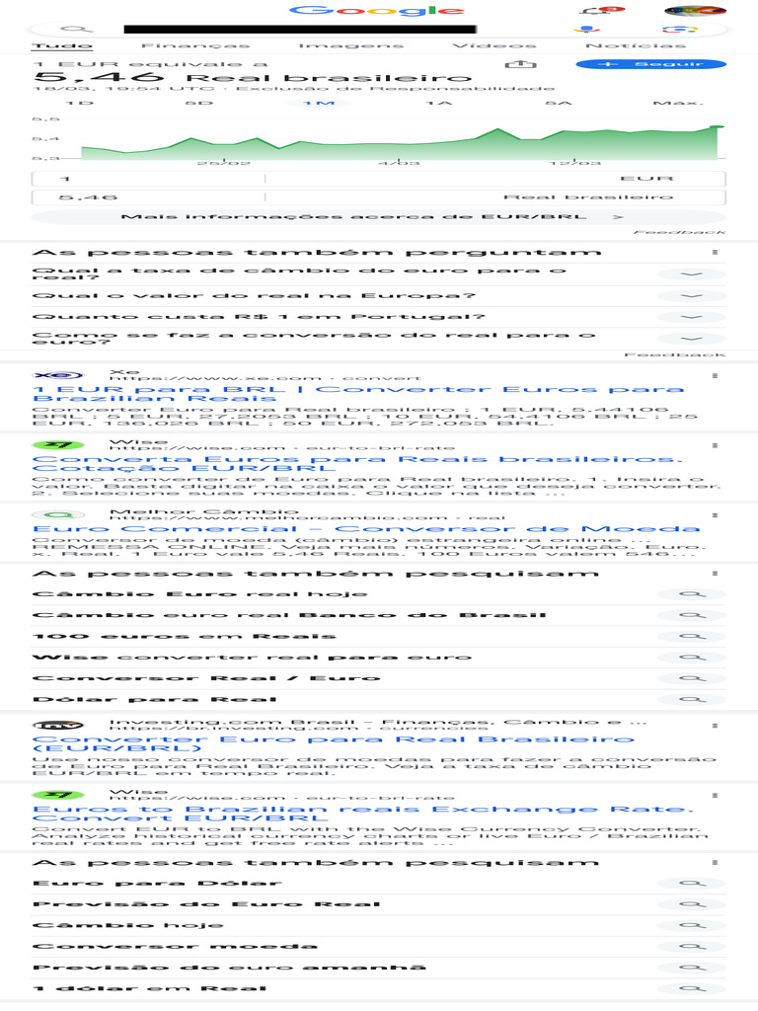Viewport: 758px width, 1011px height.
Task: Open three-dot menu for Melhor Câmbio result
Action: point(715,515)
